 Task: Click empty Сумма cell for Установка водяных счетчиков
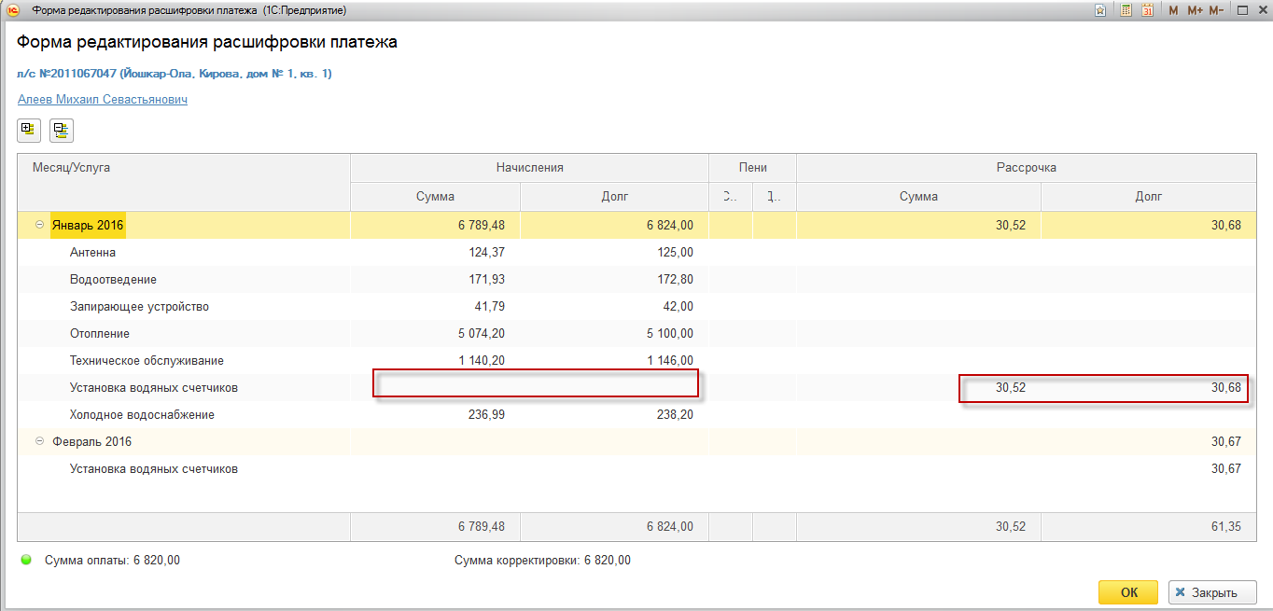[x=435, y=387]
